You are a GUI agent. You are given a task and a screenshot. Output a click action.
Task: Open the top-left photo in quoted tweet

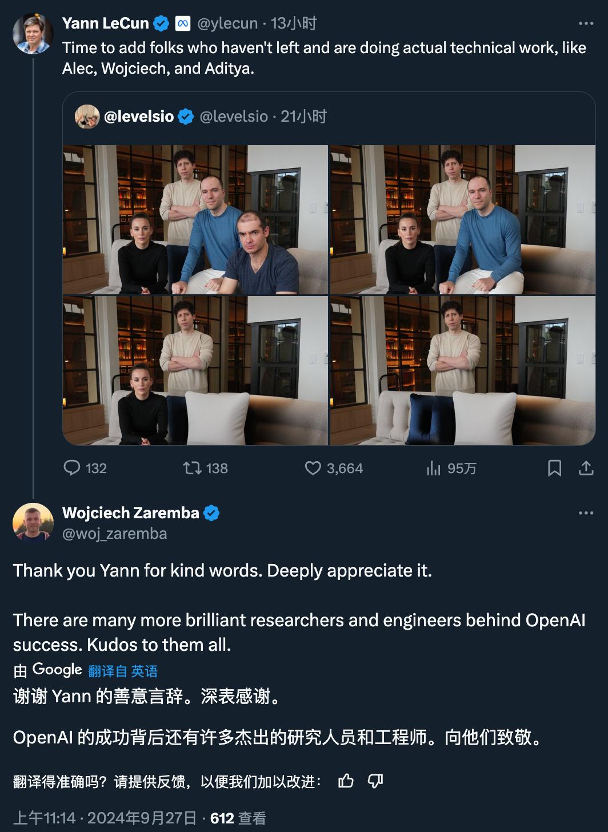tap(195, 219)
